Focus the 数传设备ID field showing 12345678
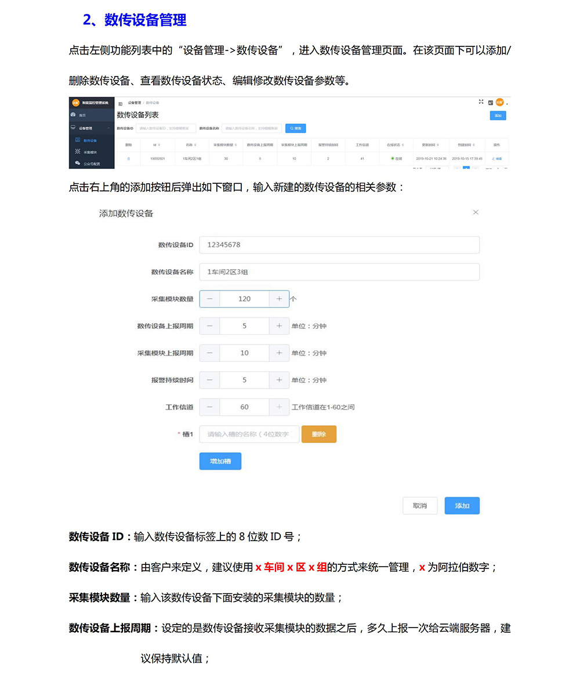Viewport: 580px width, 678px height. pyautogui.click(x=339, y=245)
